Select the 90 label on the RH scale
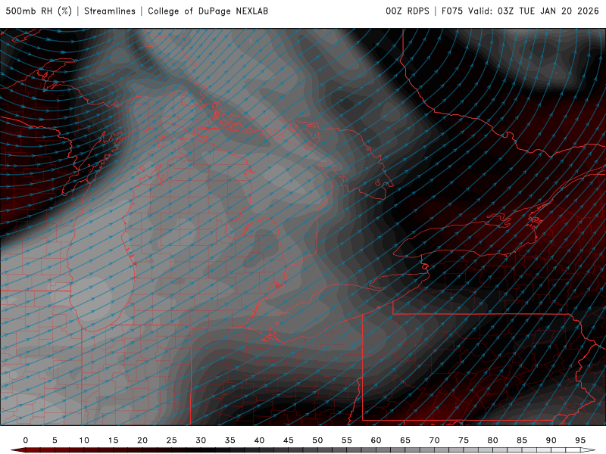This screenshot has width=606, height=454. tap(551, 440)
